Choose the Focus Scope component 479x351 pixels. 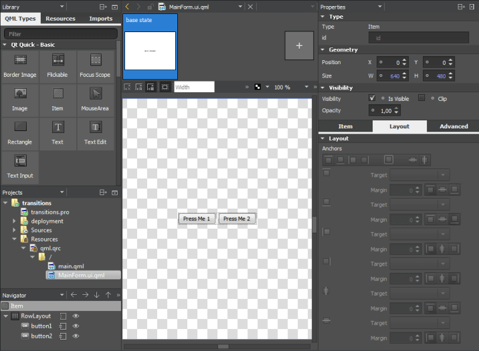point(95,67)
